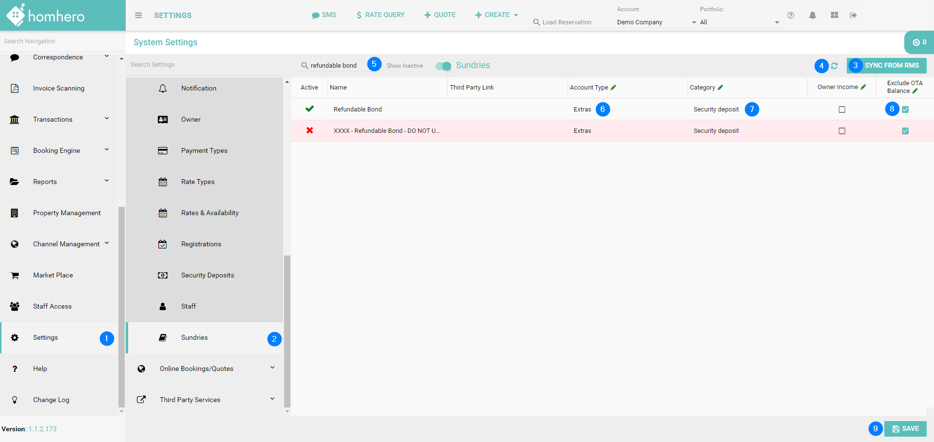Edit Account Type column via pencil icon

613,88
